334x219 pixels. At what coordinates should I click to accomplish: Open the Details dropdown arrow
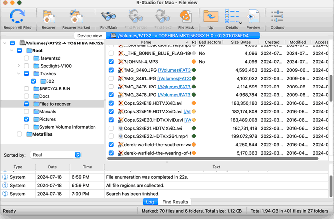(241, 23)
